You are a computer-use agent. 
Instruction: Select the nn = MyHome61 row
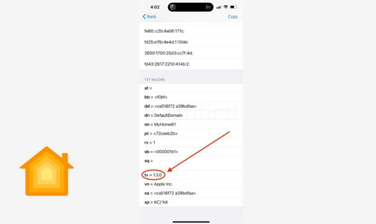point(191,124)
